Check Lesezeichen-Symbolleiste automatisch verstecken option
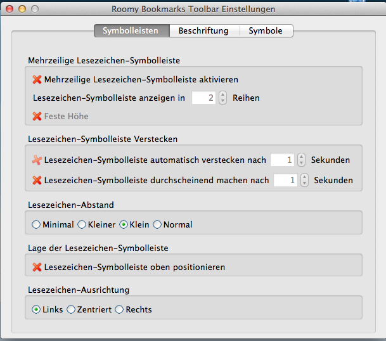Screen dimensions: 386x341 tap(37, 160)
